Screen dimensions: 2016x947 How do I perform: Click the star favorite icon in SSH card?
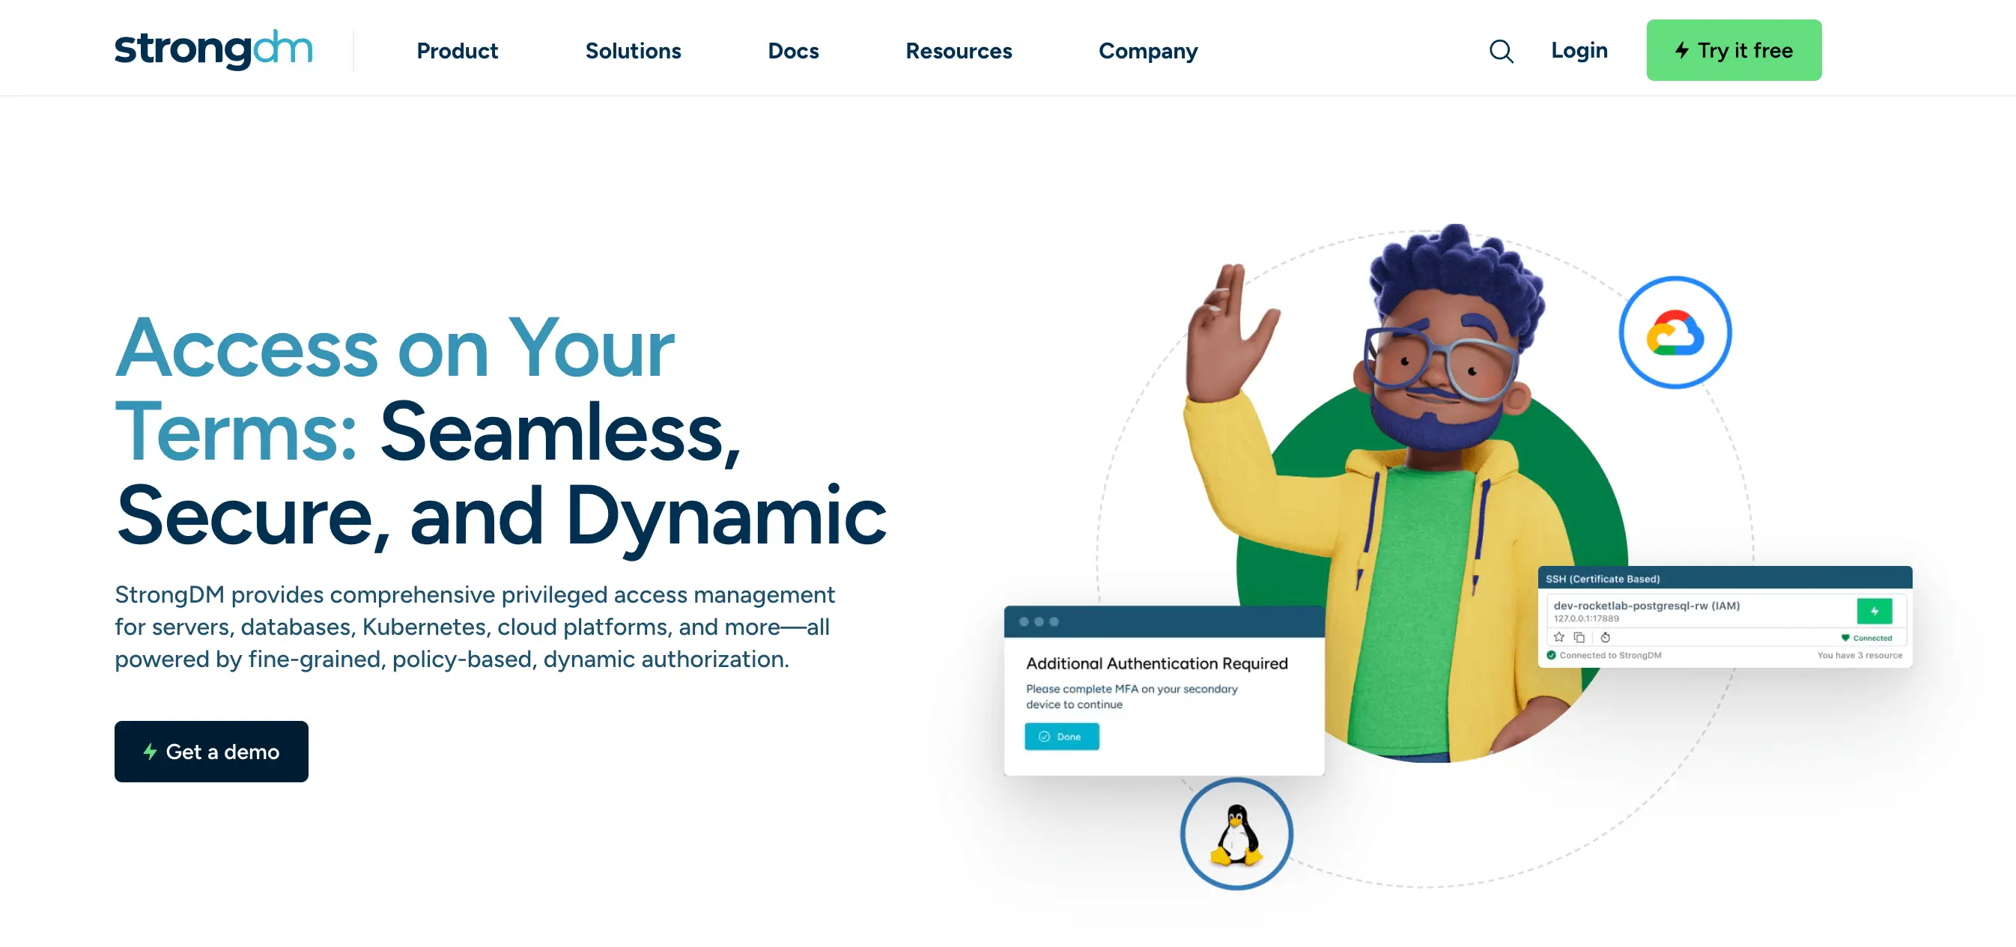coord(1559,637)
